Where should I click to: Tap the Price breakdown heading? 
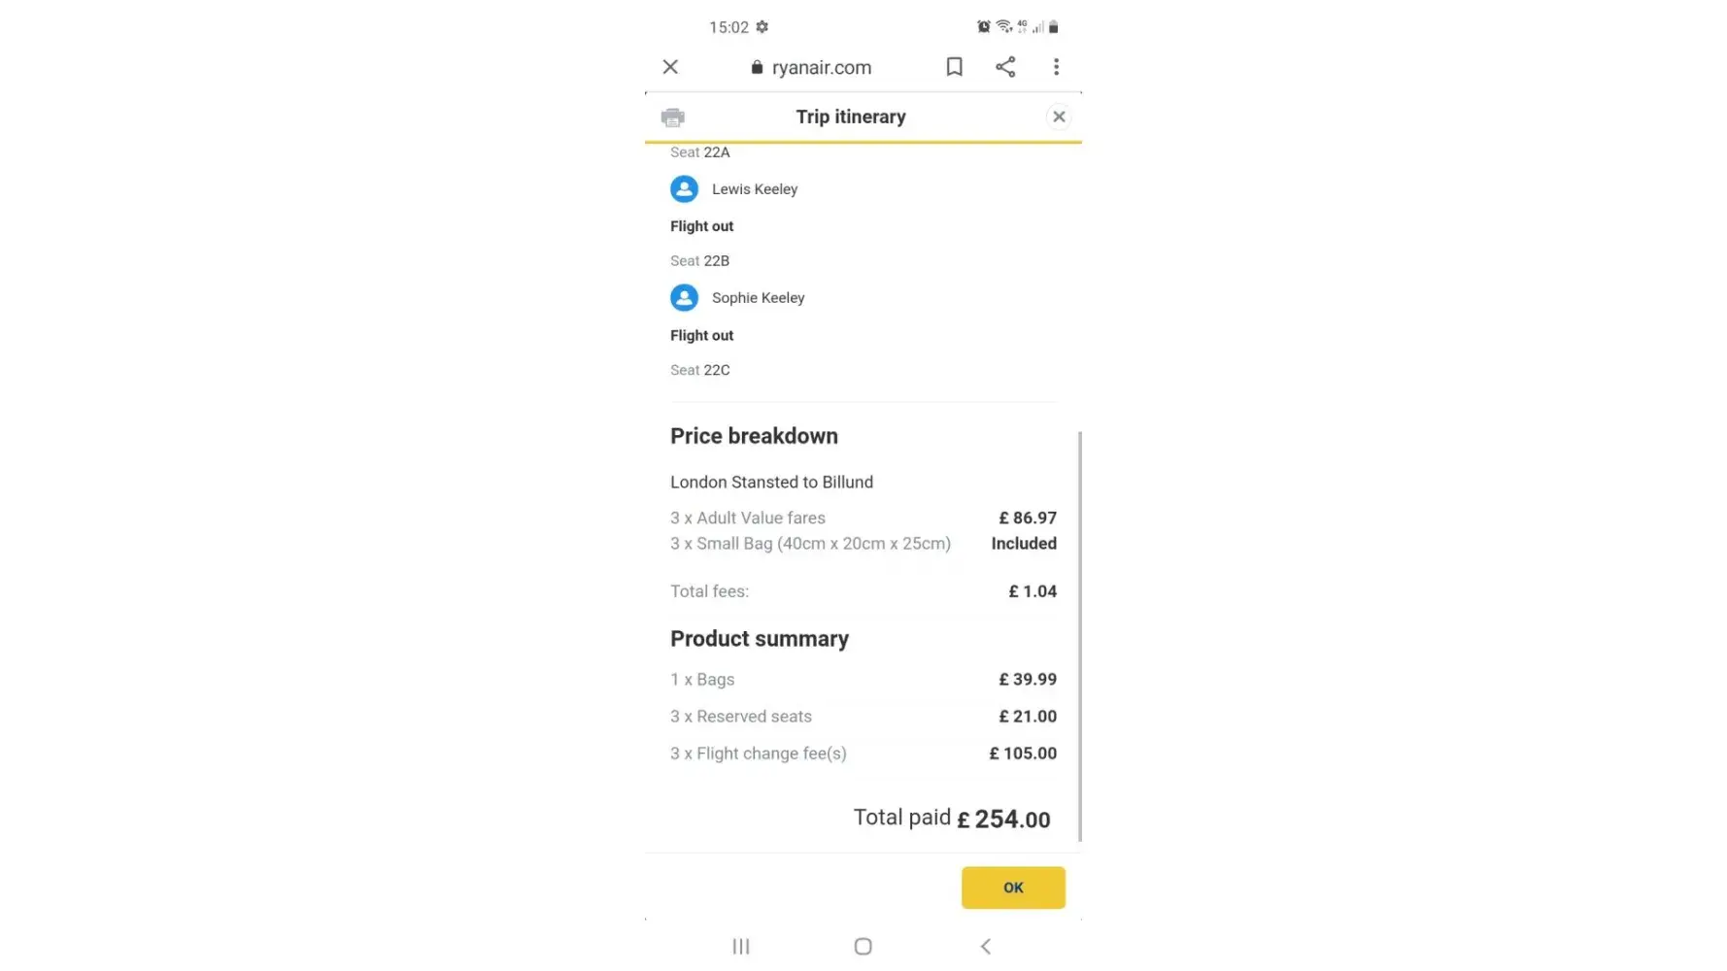pos(754,436)
